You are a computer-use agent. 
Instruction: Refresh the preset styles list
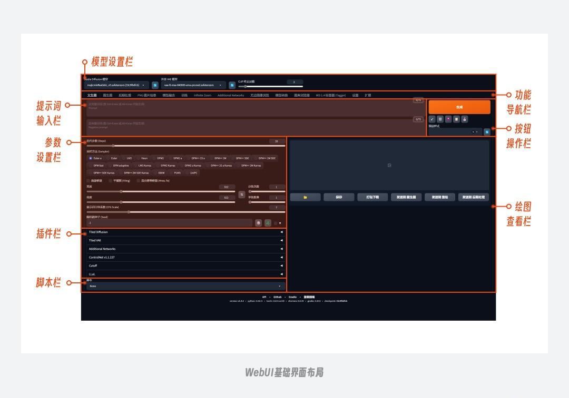pos(487,132)
